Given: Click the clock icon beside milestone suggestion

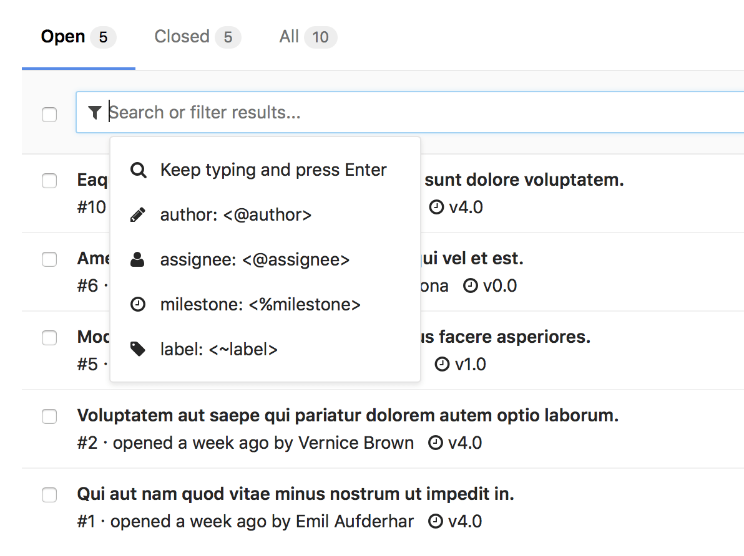Looking at the screenshot, I should click(x=138, y=304).
